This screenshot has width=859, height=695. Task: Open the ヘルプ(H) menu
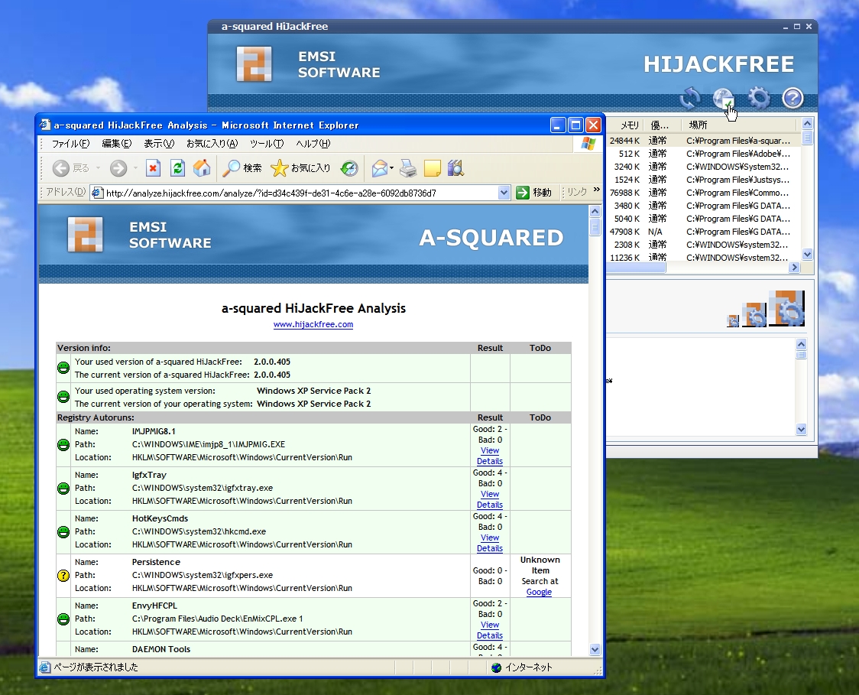[x=313, y=144]
